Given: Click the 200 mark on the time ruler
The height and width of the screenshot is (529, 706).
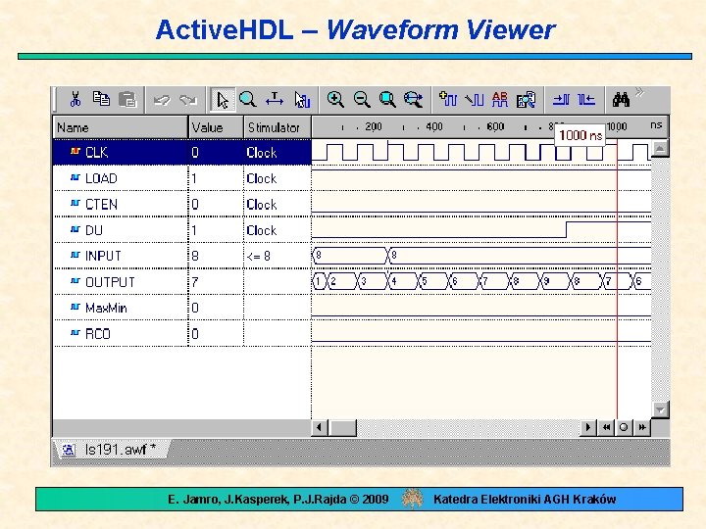Looking at the screenshot, I should pos(374,127).
